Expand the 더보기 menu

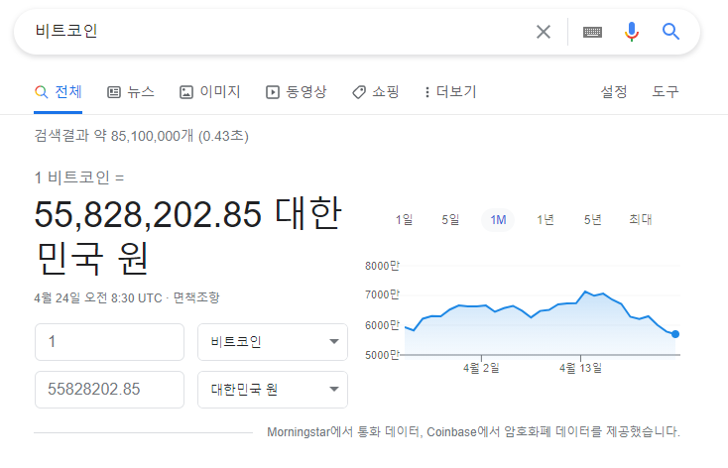[450, 92]
